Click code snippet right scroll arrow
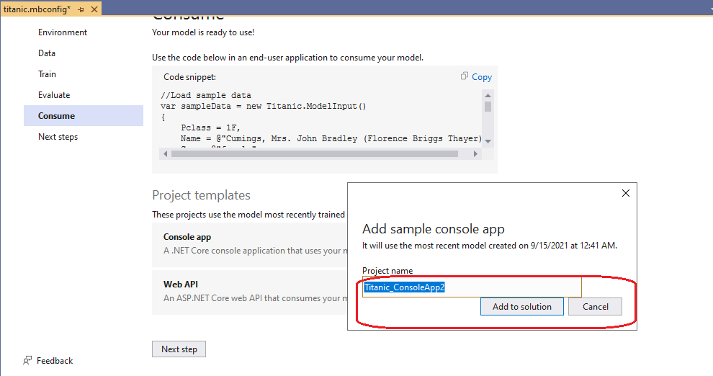The image size is (713, 376). (475, 154)
